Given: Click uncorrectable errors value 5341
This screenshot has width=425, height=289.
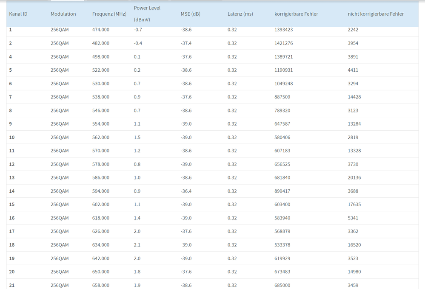Looking at the screenshot, I should pyautogui.click(x=353, y=218).
